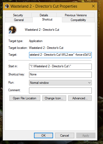Image resolution: width=103 pixels, height=144 pixels.
Task: Click the 'Shortcut key:' label
Action: (x=17, y=74)
